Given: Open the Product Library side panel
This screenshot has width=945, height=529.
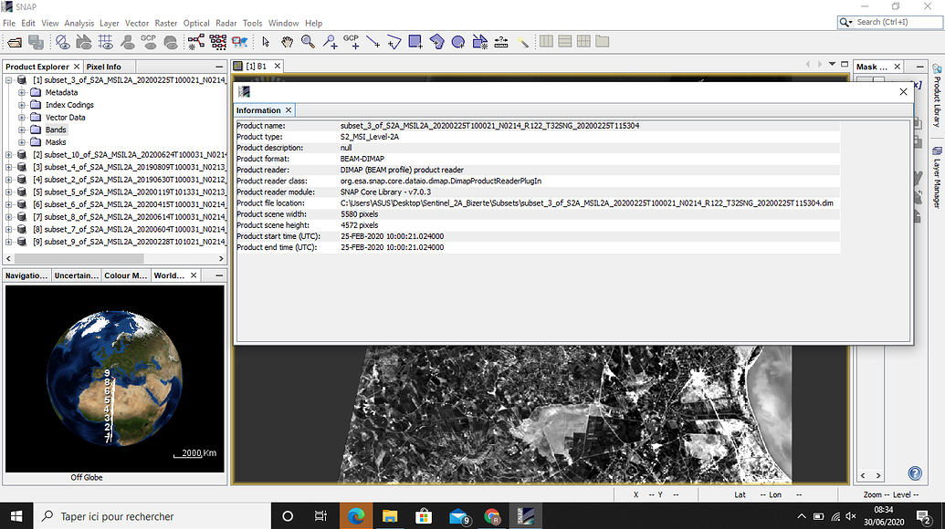Looking at the screenshot, I should (936, 105).
